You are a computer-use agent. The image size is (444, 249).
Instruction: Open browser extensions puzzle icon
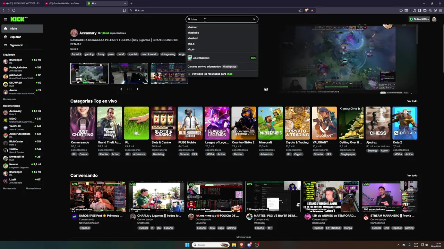point(401,10)
